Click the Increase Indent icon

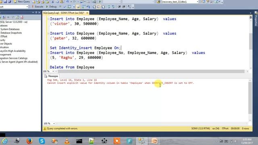pyautogui.click(x=124, y=7)
